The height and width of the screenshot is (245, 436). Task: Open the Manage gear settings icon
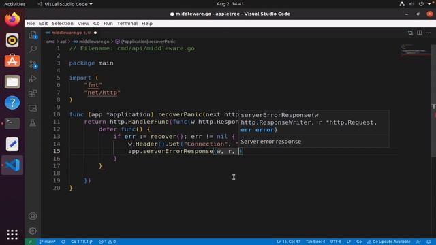[x=33, y=231]
